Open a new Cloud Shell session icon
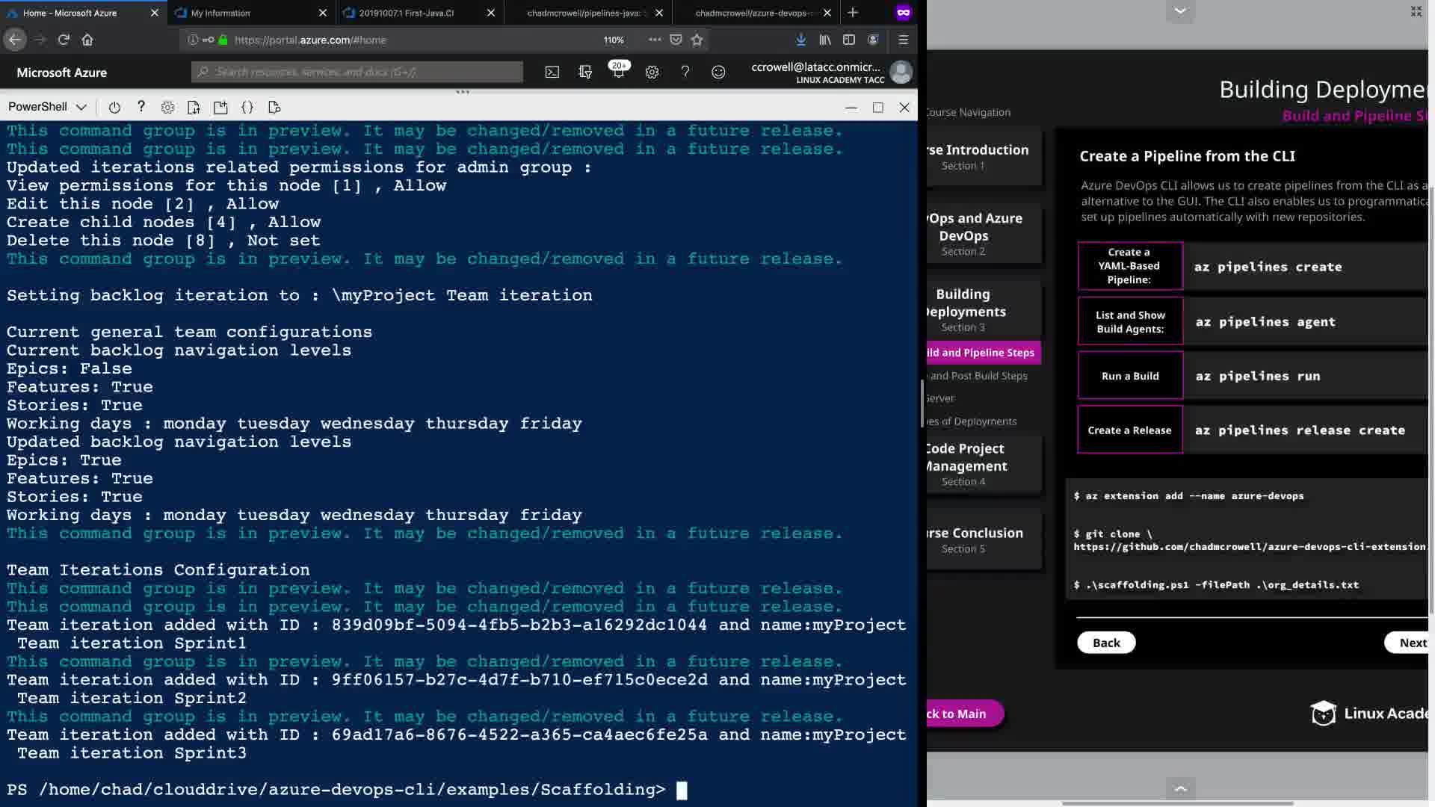The width and height of the screenshot is (1435, 807). [220, 108]
